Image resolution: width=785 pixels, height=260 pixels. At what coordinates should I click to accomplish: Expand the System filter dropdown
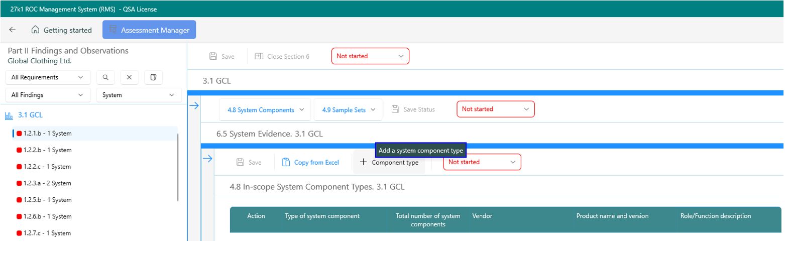click(139, 95)
